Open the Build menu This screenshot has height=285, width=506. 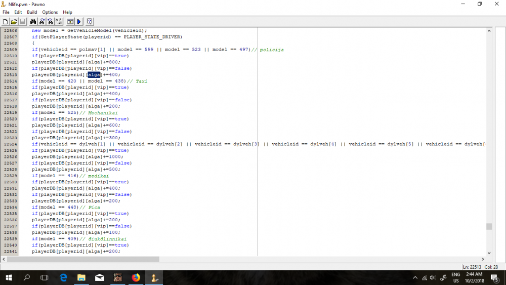click(x=32, y=12)
